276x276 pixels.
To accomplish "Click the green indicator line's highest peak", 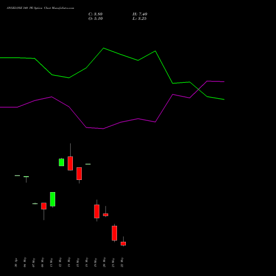I will (x=104, y=48).
